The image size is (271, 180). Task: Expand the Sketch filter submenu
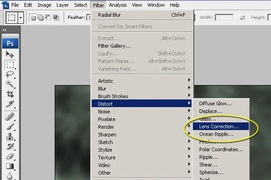tap(142, 142)
